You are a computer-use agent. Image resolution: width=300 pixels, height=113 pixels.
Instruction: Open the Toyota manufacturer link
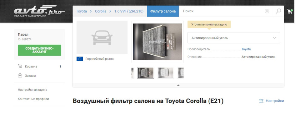pyautogui.click(x=246, y=49)
